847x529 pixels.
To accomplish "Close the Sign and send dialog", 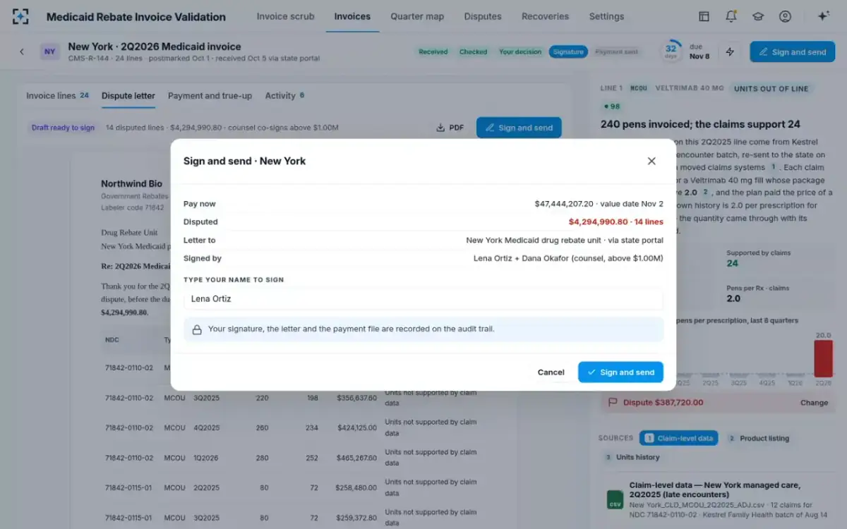I will (x=651, y=161).
